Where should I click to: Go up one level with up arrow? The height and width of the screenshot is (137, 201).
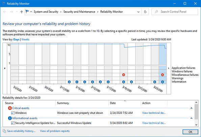[x=22, y=12]
